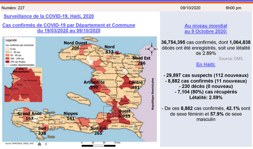The height and width of the screenshot is (149, 253).
Task: Click the 'Limites departementales' legend swatch
Action: pos(7,65)
